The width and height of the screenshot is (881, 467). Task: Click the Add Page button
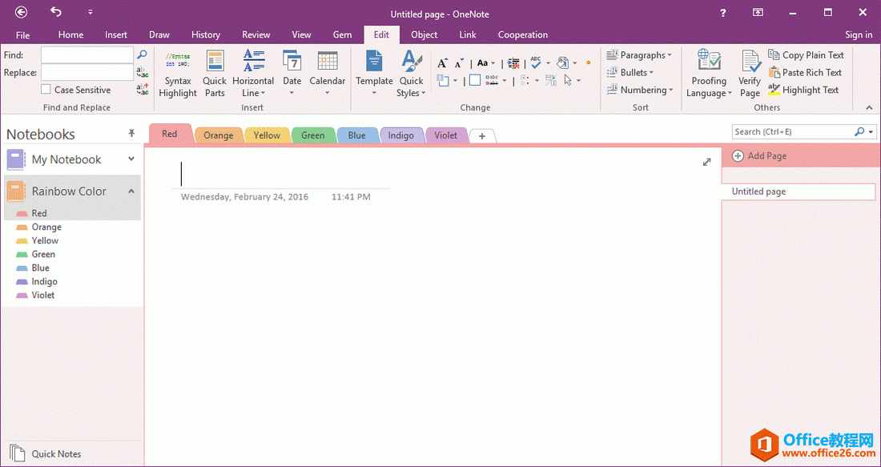tap(759, 156)
